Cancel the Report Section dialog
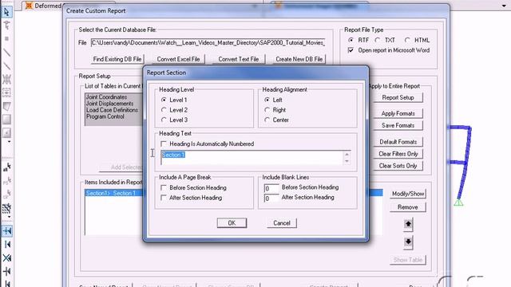The image size is (511, 287). click(x=282, y=223)
